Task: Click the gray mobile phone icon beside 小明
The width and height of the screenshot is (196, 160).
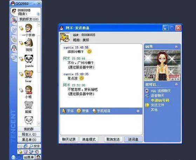Action: coord(21,90)
